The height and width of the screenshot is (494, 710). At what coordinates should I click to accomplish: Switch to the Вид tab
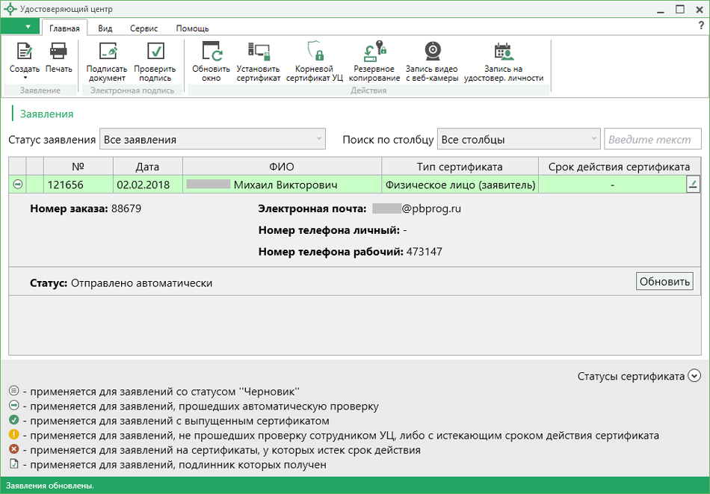(105, 28)
